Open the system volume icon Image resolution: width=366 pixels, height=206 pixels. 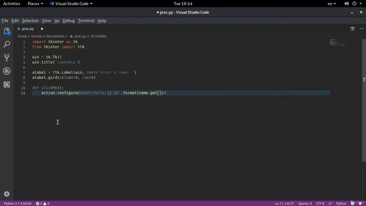pyautogui.click(x=347, y=3)
